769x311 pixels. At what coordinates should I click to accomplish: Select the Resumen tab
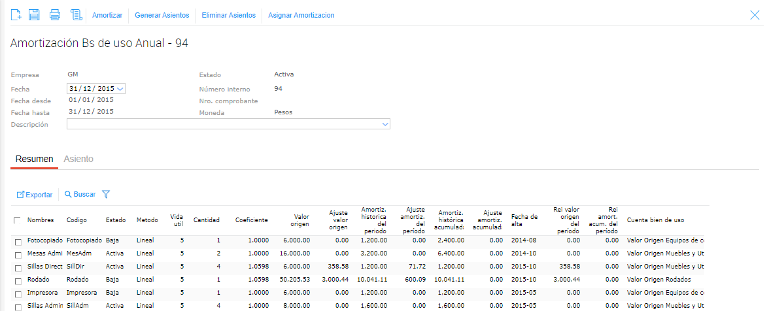[34, 159]
